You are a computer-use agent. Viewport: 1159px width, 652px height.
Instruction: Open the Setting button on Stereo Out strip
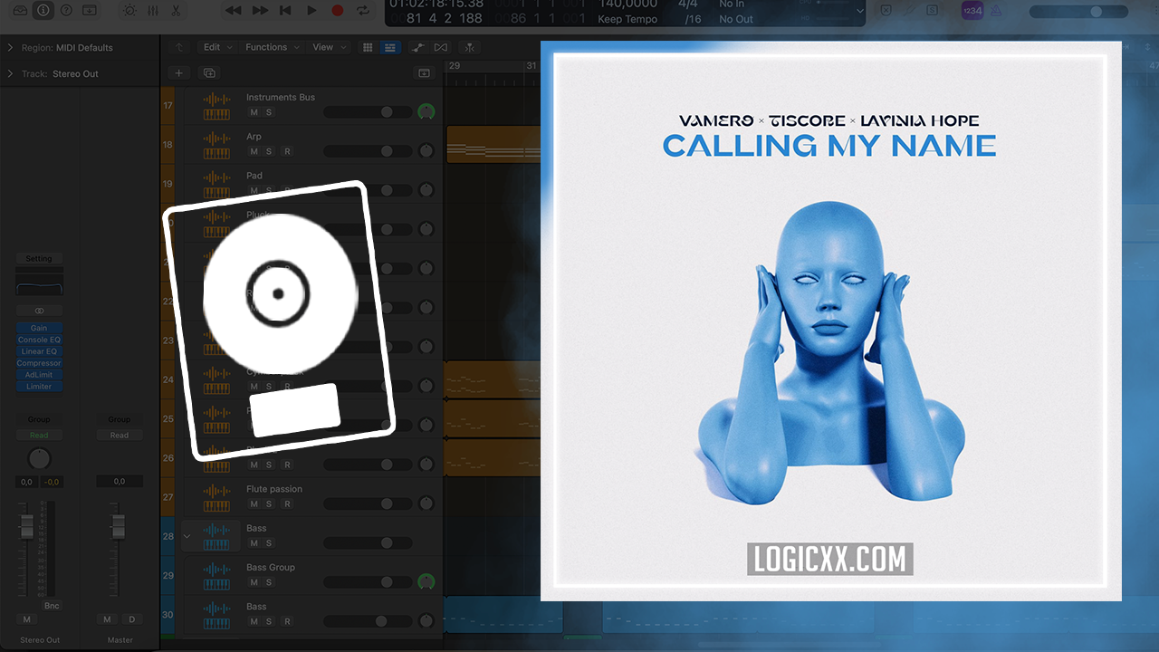click(x=39, y=259)
